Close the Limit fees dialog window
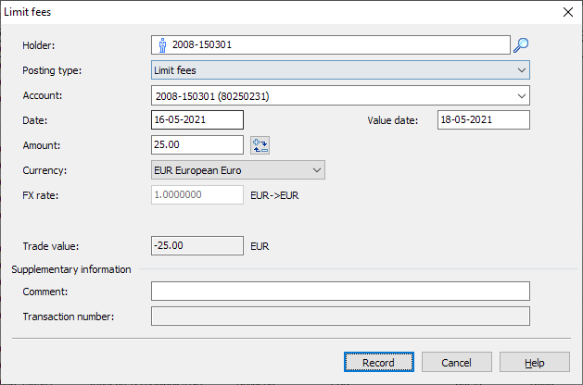Image resolution: width=583 pixels, height=385 pixels. pos(567,11)
